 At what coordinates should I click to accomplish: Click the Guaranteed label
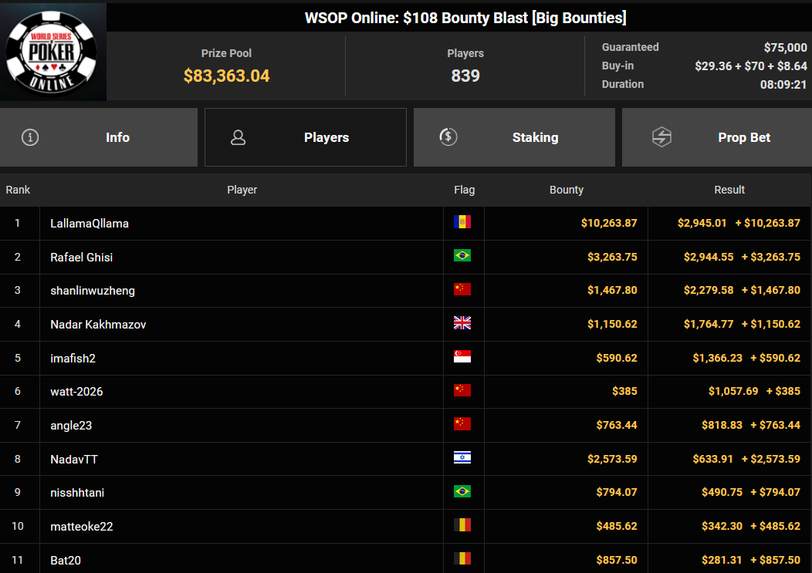pyautogui.click(x=631, y=47)
